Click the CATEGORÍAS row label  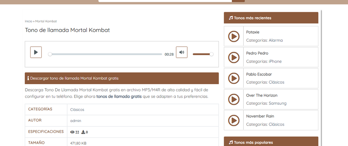coord(40,109)
